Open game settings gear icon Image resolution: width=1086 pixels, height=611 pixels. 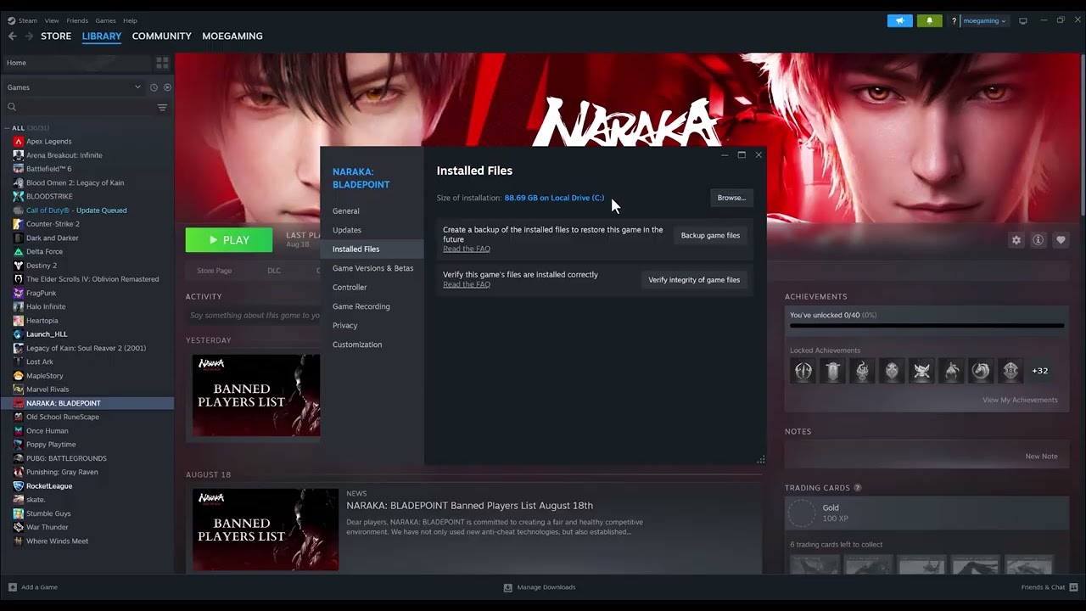(x=1016, y=240)
